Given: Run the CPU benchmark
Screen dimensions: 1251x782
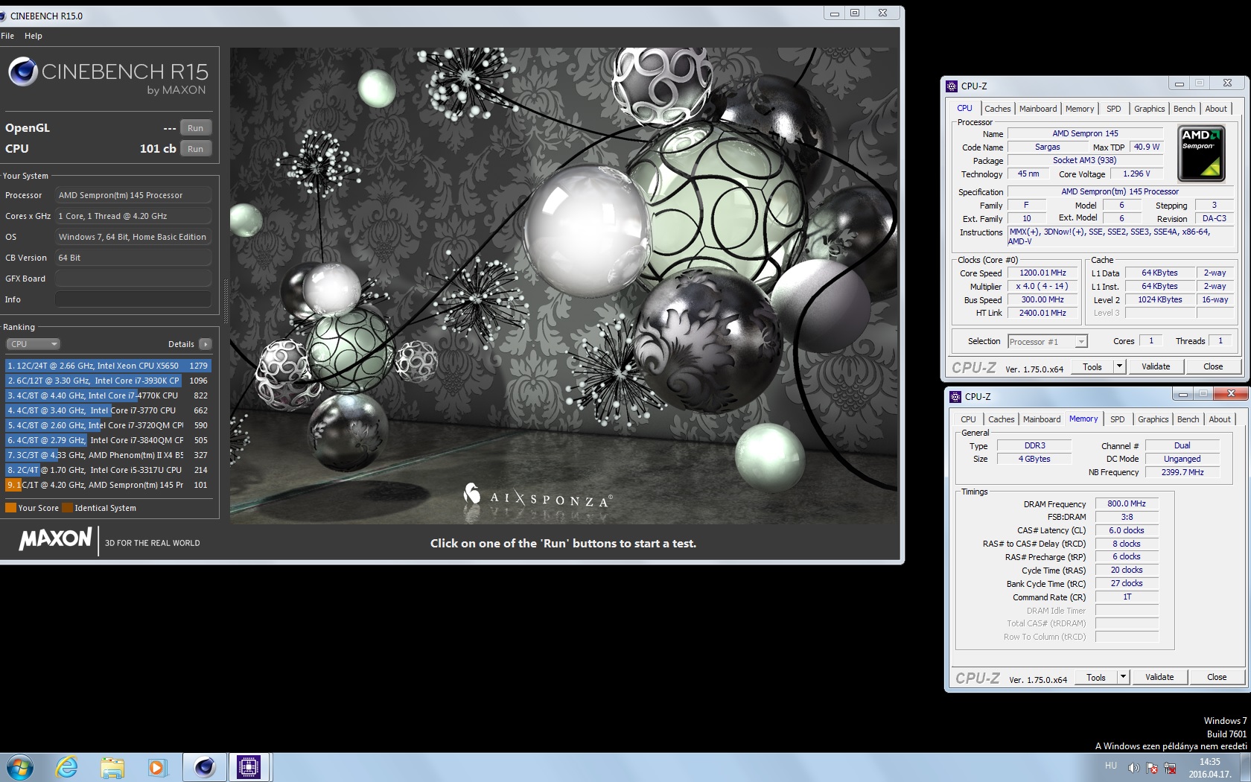Looking at the screenshot, I should [x=195, y=149].
